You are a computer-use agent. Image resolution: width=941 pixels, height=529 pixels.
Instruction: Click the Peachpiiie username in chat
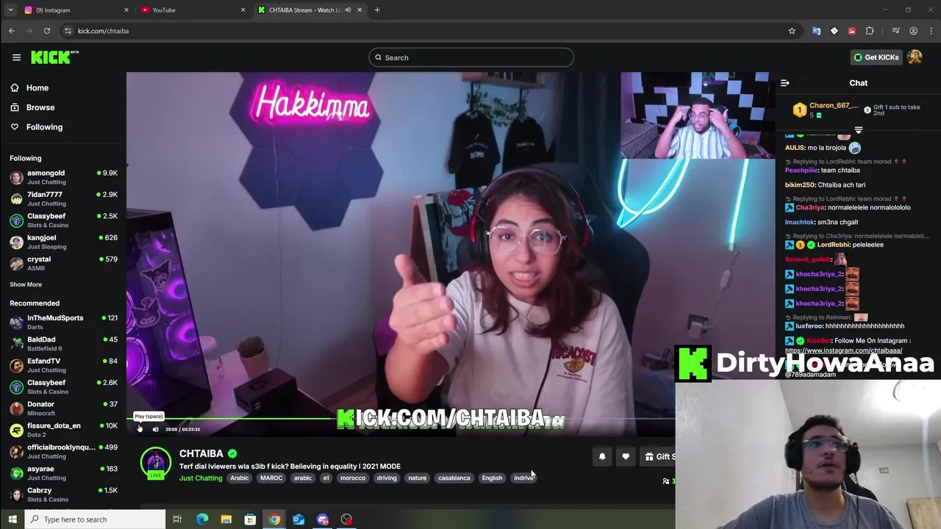pos(801,170)
